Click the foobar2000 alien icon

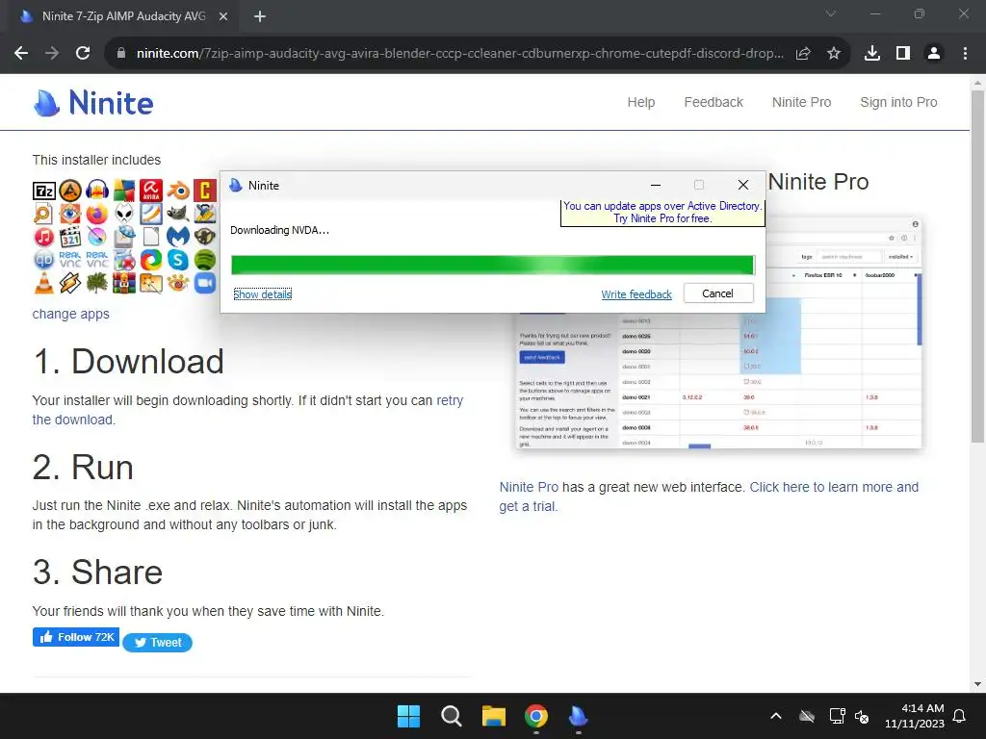coord(124,214)
